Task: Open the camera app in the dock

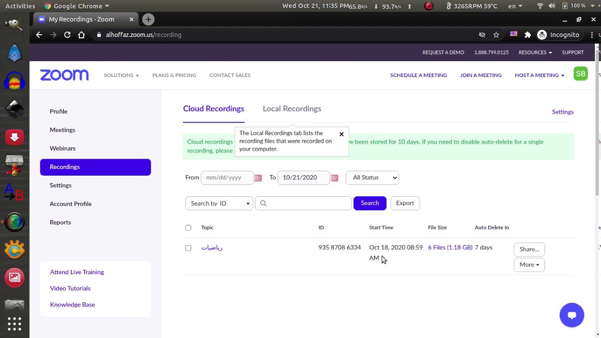Action: point(15,304)
